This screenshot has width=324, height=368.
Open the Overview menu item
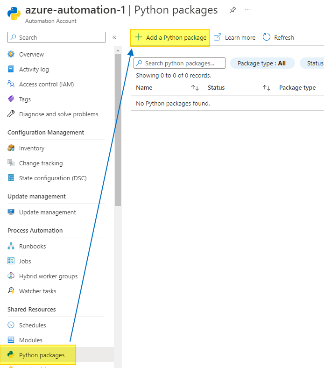pyautogui.click(x=31, y=54)
